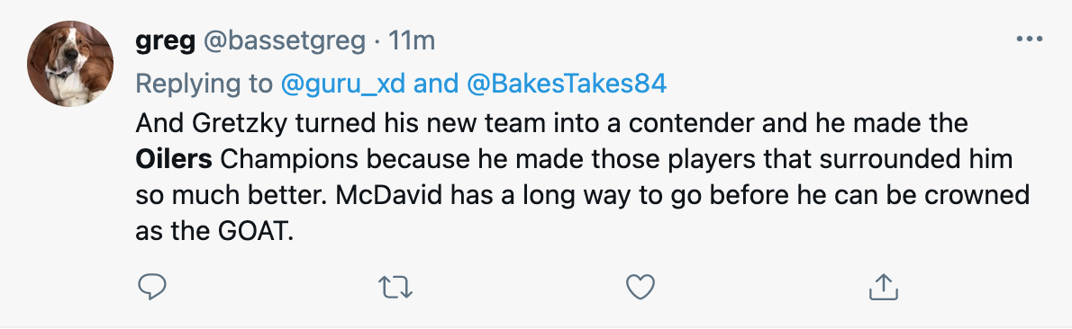Viewport: 1072px width, 329px height.
Task: View the basset hound profile picture
Action: pyautogui.click(x=69, y=64)
